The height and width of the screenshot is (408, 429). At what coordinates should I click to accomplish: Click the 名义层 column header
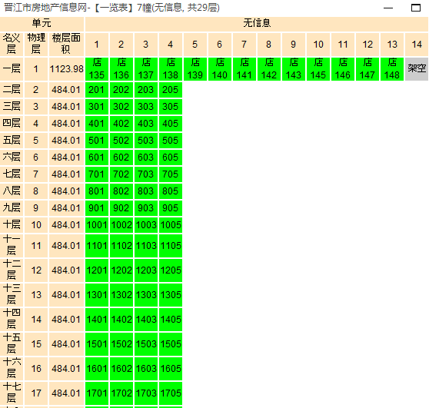point(12,44)
